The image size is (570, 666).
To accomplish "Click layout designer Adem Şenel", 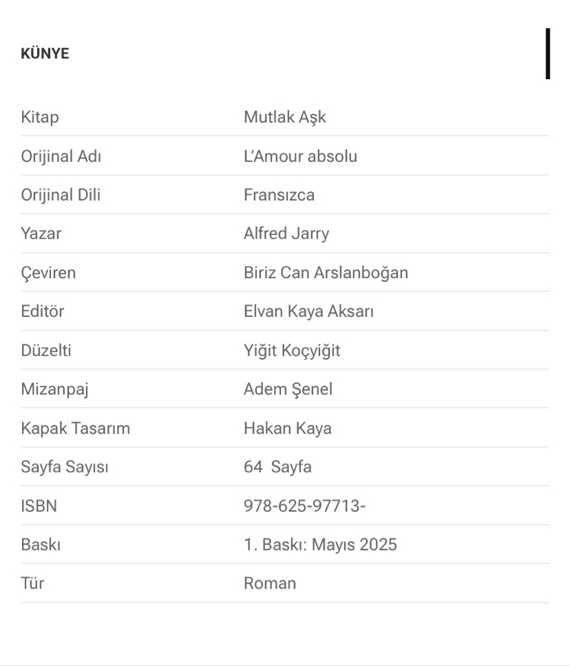I will (x=288, y=389).
